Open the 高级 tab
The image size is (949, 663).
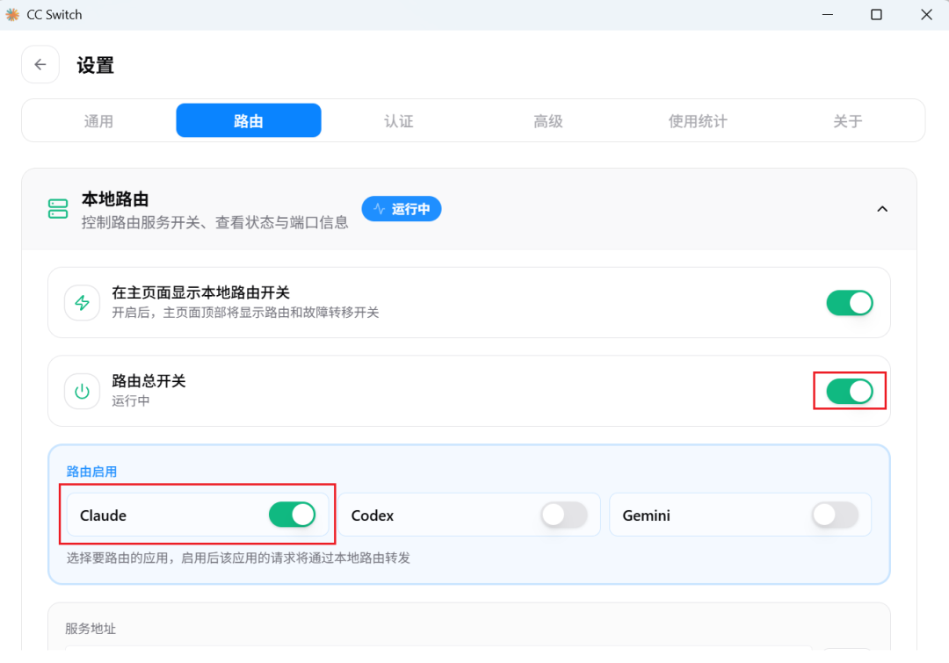click(548, 121)
